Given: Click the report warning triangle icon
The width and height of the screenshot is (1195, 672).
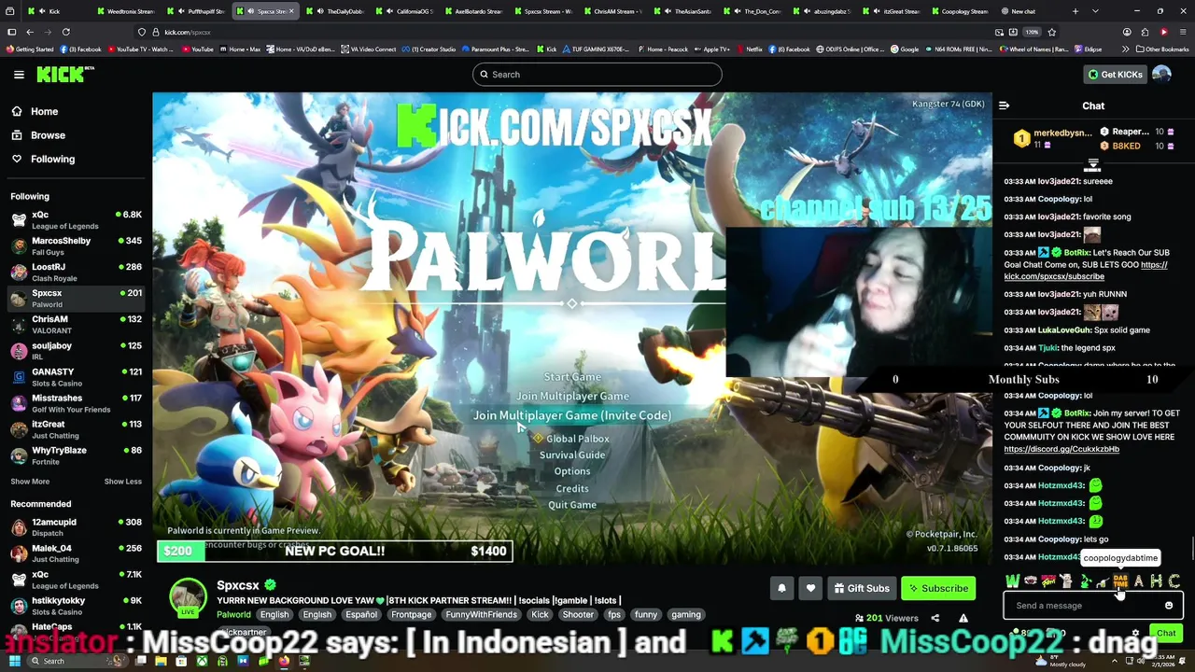Looking at the screenshot, I should (963, 618).
